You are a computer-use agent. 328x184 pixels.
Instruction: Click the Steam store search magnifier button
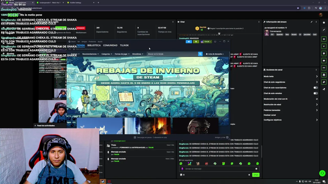[200, 54]
